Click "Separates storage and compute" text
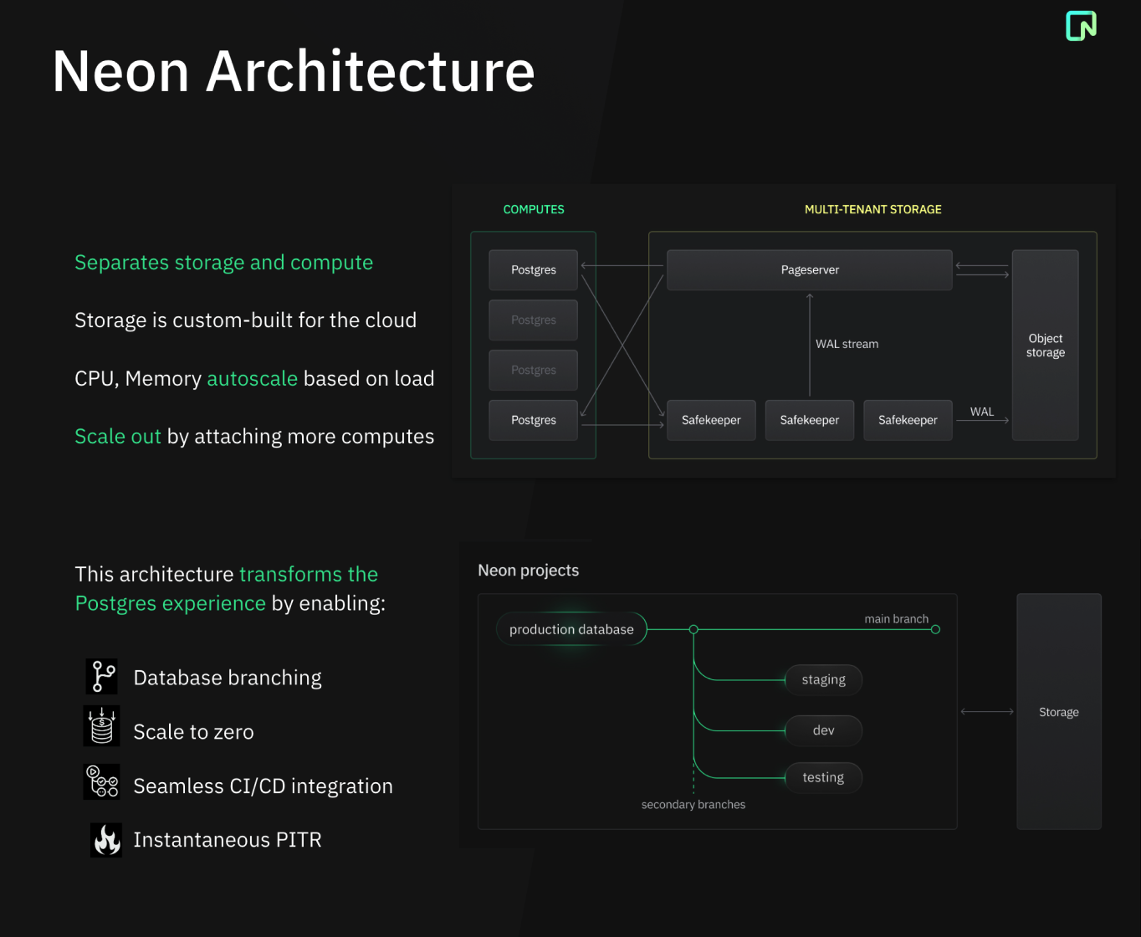The height and width of the screenshot is (937, 1141). pyautogui.click(x=224, y=262)
